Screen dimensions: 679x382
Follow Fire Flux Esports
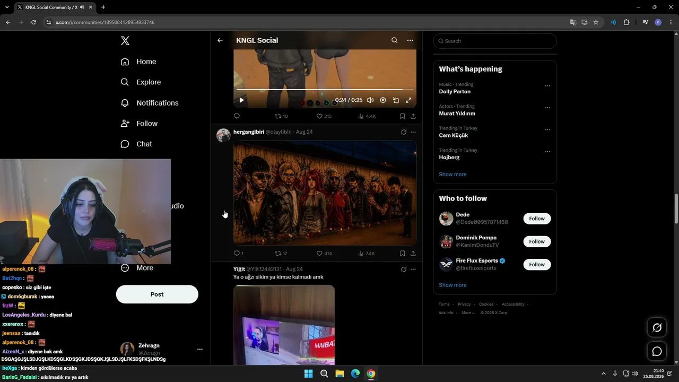click(537, 264)
